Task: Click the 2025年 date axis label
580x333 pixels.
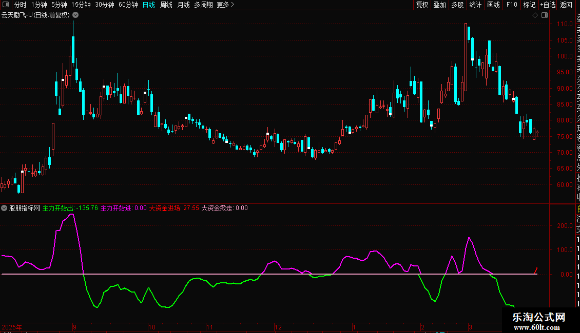Action: tap(11, 327)
